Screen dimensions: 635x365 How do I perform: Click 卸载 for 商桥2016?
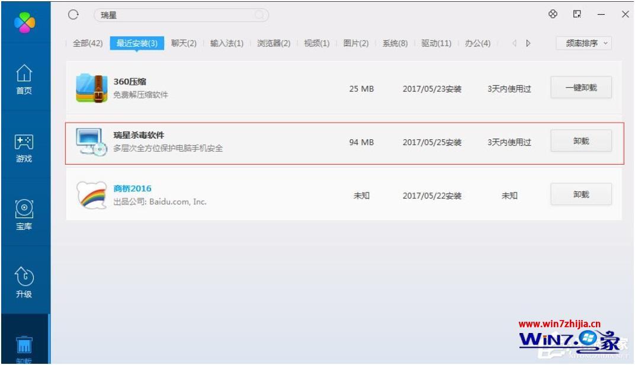click(581, 194)
